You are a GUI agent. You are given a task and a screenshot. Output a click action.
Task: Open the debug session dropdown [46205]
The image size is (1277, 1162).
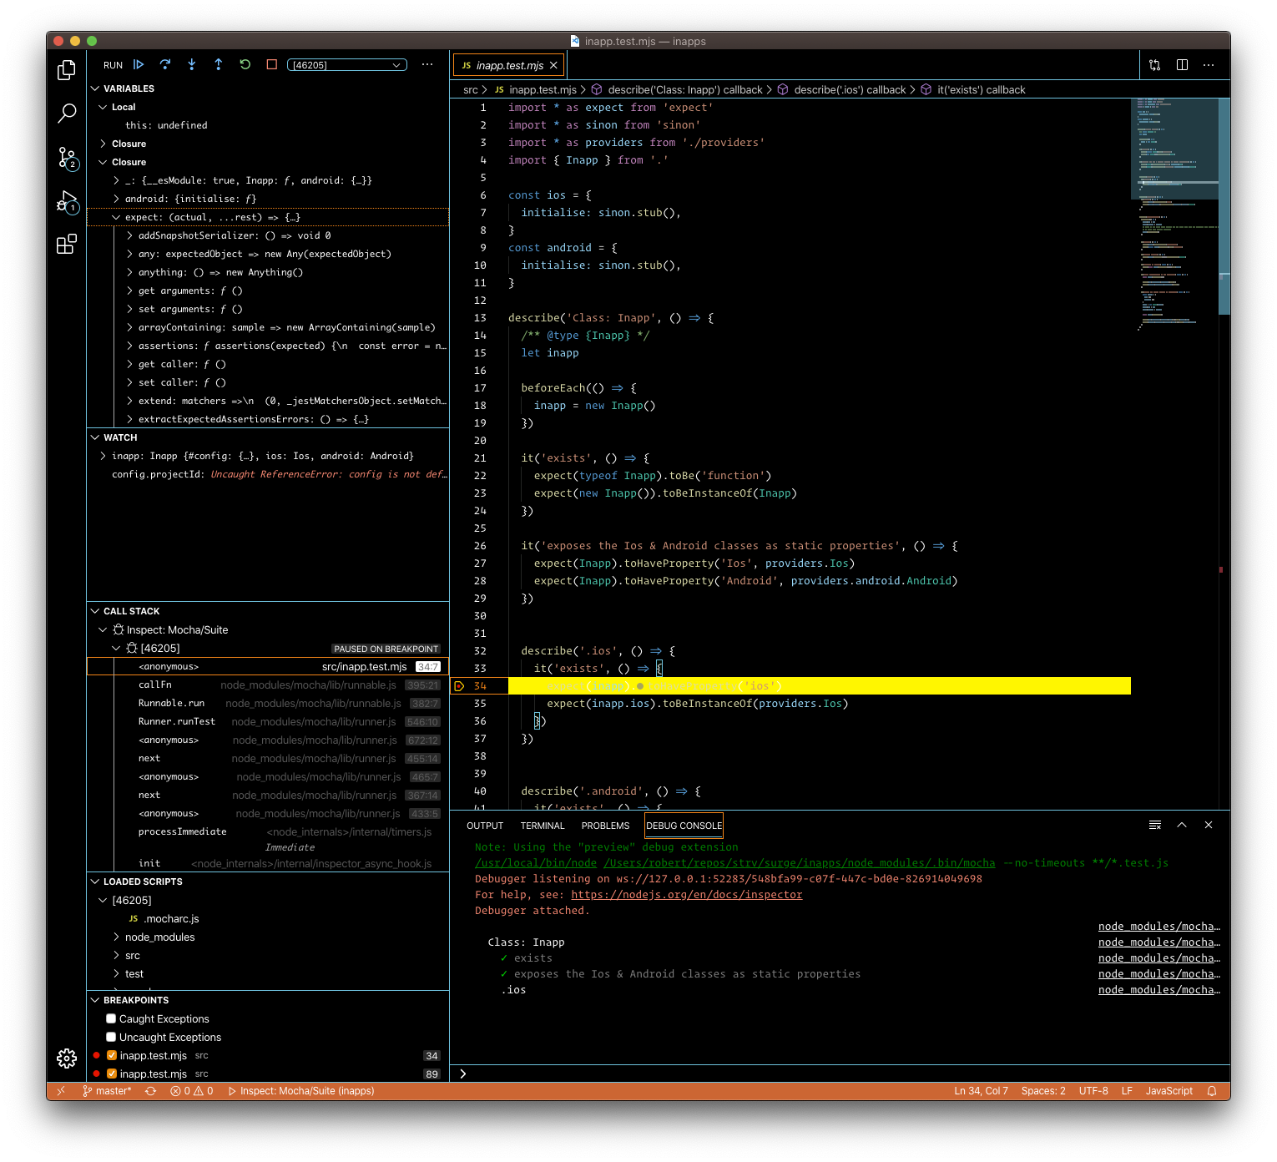[346, 65]
